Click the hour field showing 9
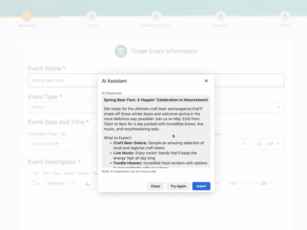 [x=244, y=144]
